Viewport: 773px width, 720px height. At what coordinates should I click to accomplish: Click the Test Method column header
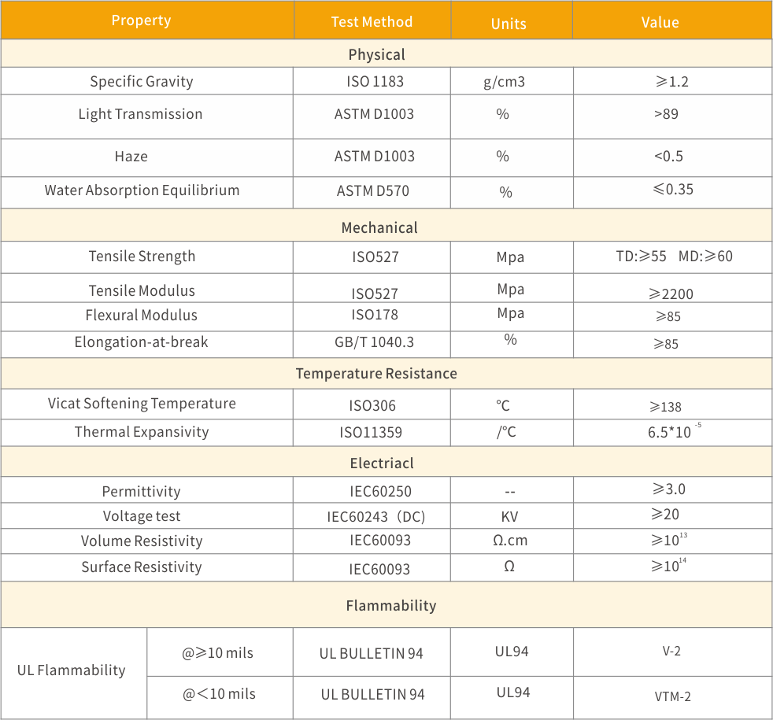point(372,22)
